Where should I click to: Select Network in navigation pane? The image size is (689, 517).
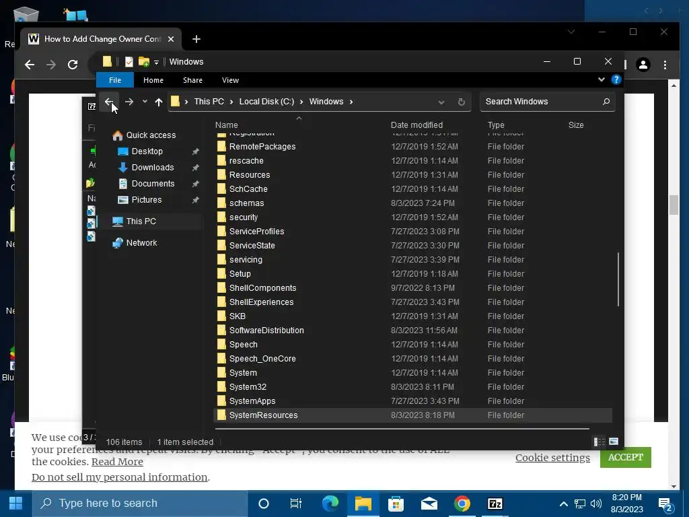(141, 242)
